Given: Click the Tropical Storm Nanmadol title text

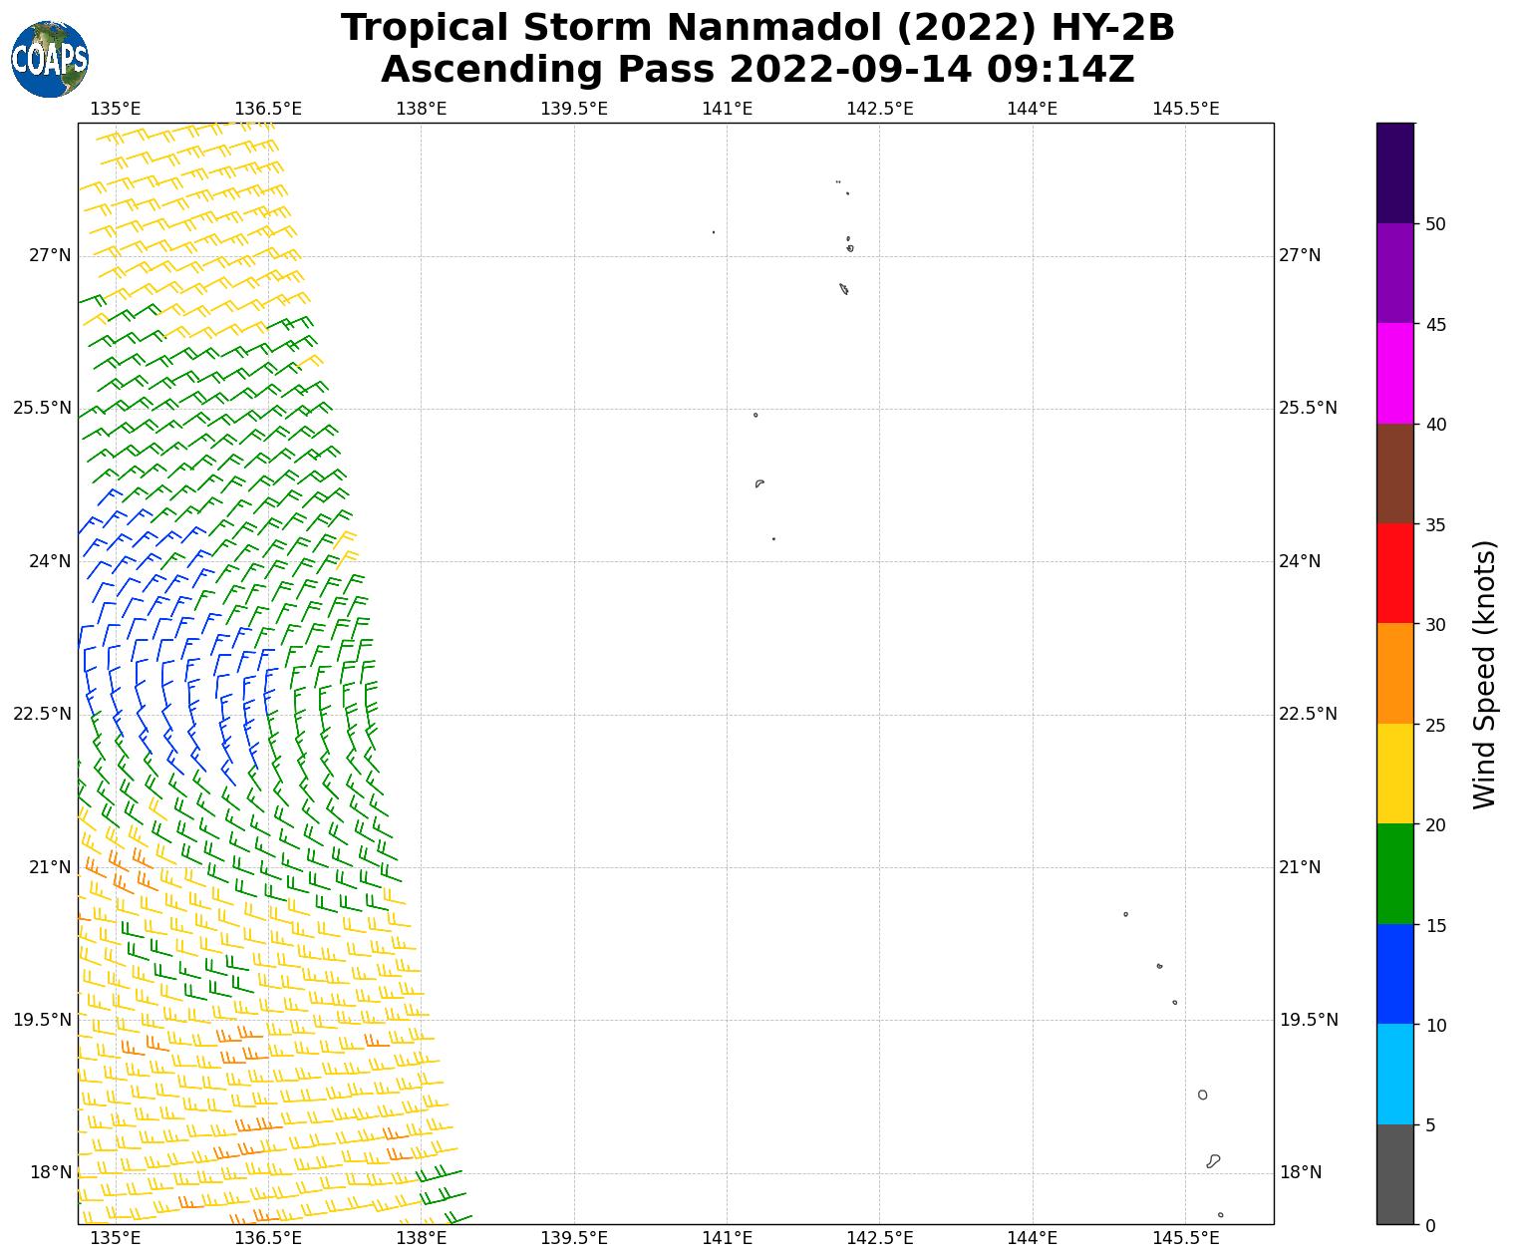Looking at the screenshot, I should click(x=757, y=28).
